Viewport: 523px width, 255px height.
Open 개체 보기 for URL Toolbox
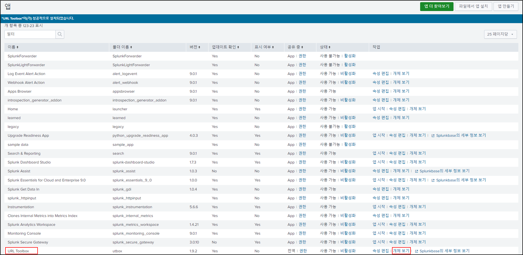[401, 251]
